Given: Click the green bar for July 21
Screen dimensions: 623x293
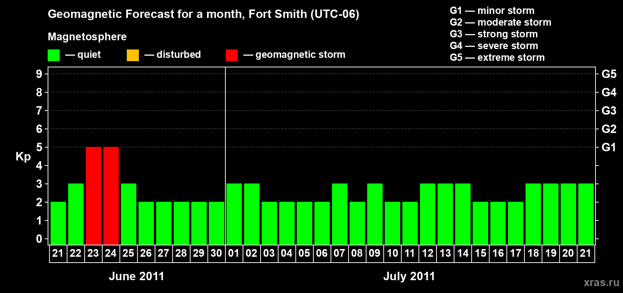Looking at the screenshot, I should [x=586, y=214].
